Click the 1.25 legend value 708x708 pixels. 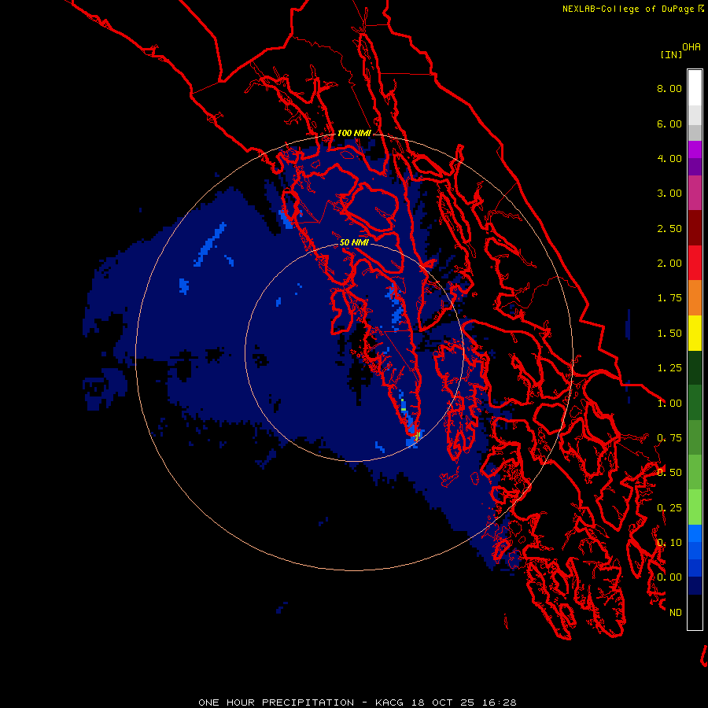[x=669, y=368]
